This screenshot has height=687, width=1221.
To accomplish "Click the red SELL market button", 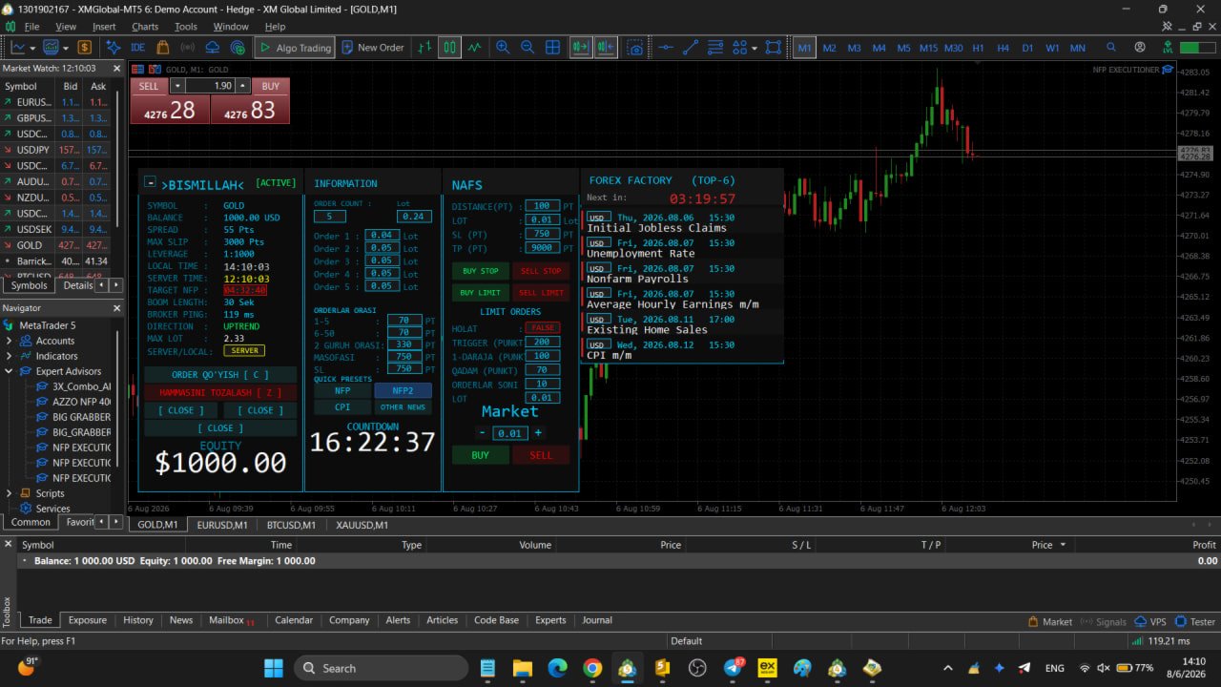I will coord(541,455).
